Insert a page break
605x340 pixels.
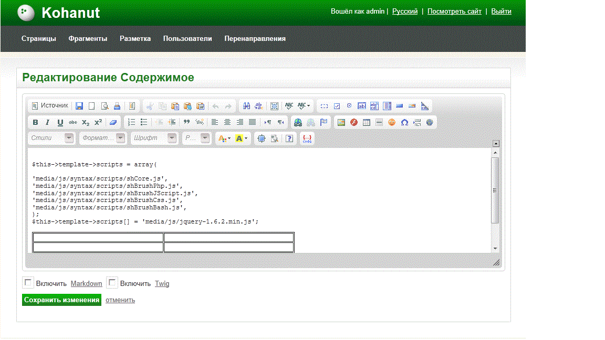coord(416,122)
